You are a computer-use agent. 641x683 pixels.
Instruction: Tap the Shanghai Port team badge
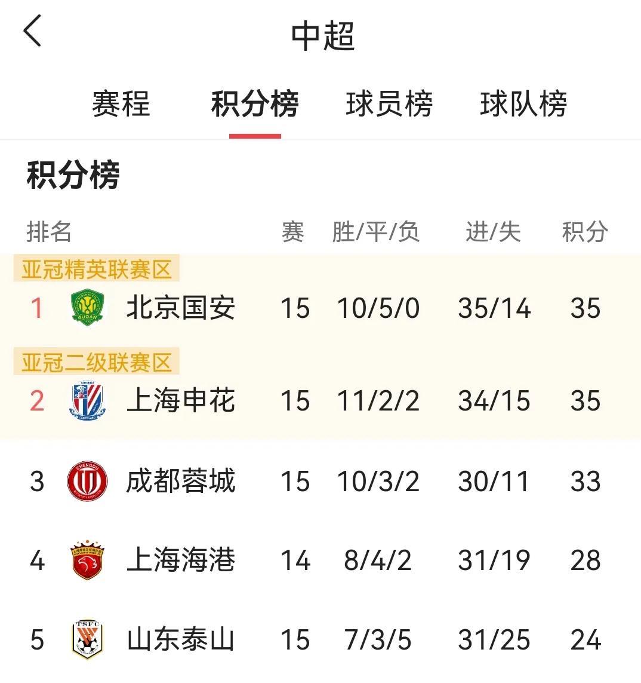87,560
